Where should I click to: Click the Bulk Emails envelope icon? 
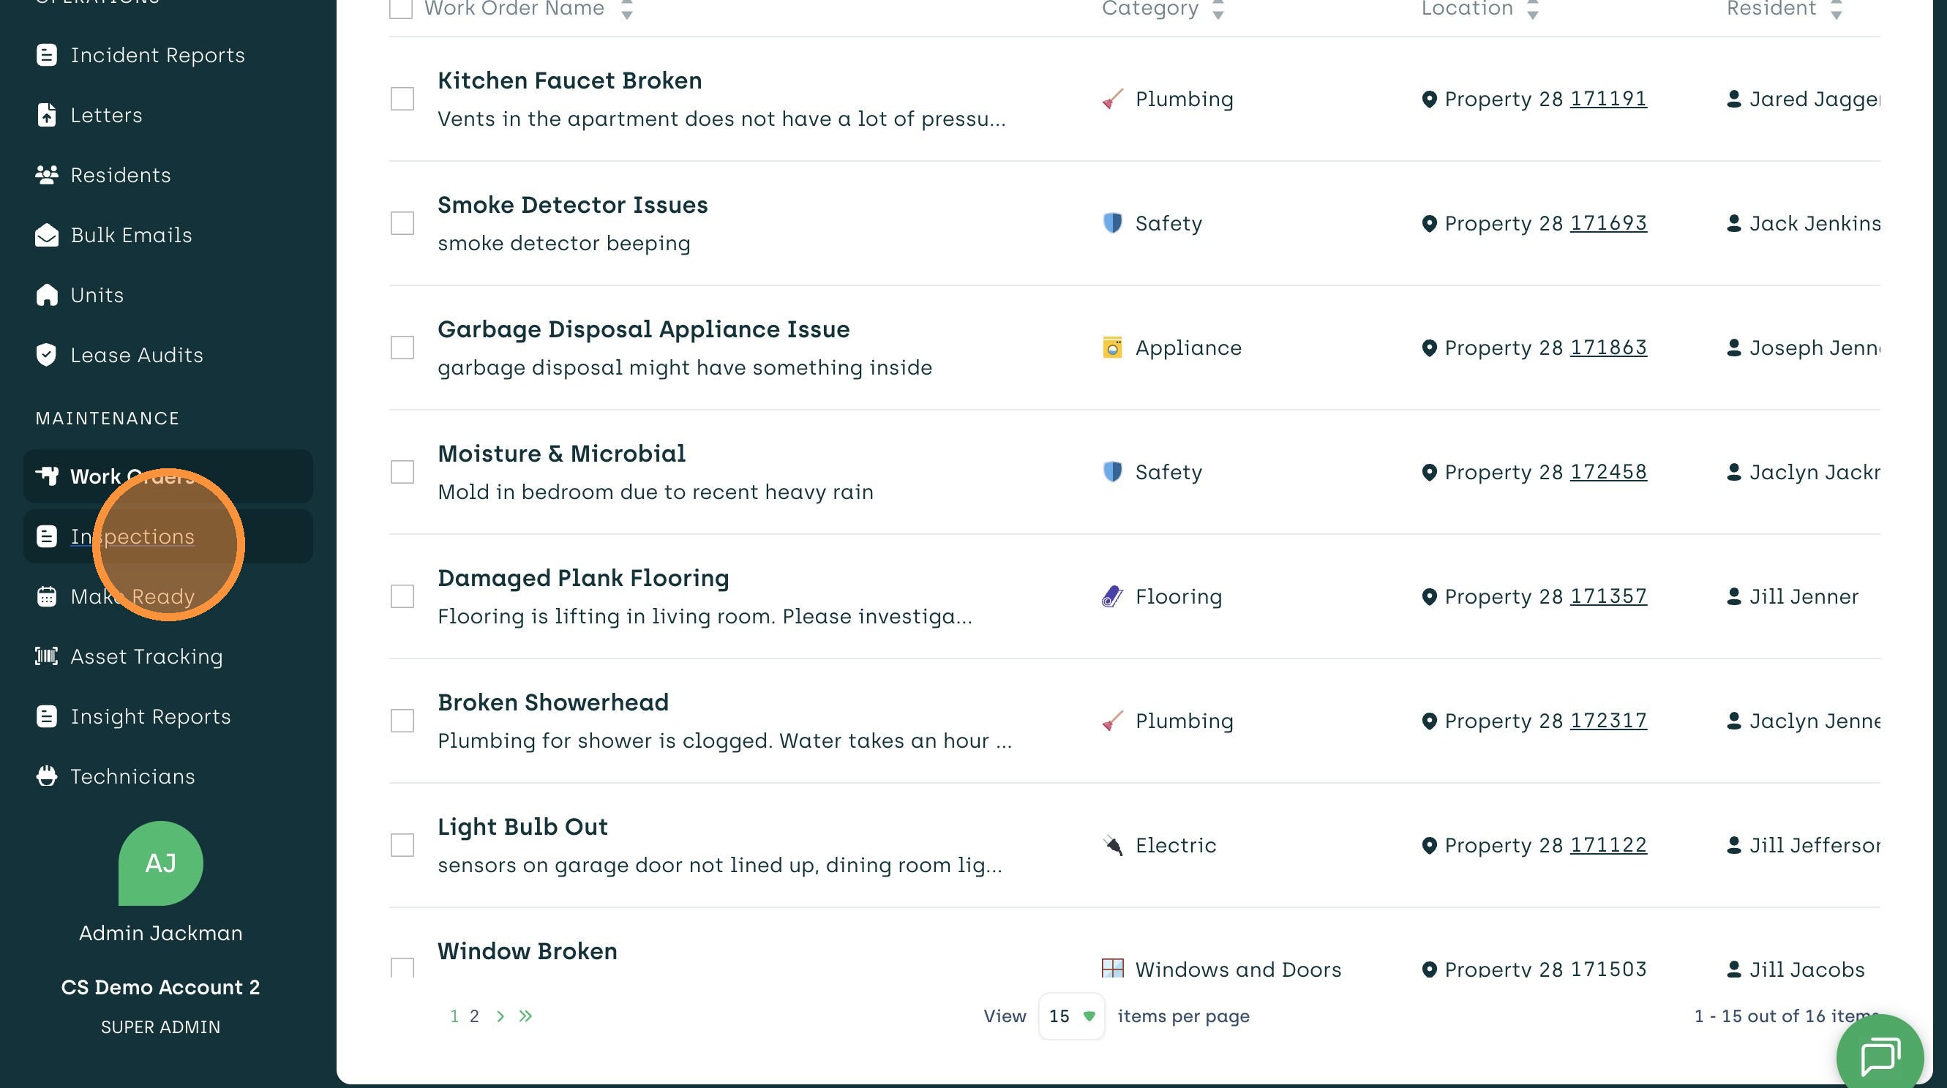[x=47, y=235]
